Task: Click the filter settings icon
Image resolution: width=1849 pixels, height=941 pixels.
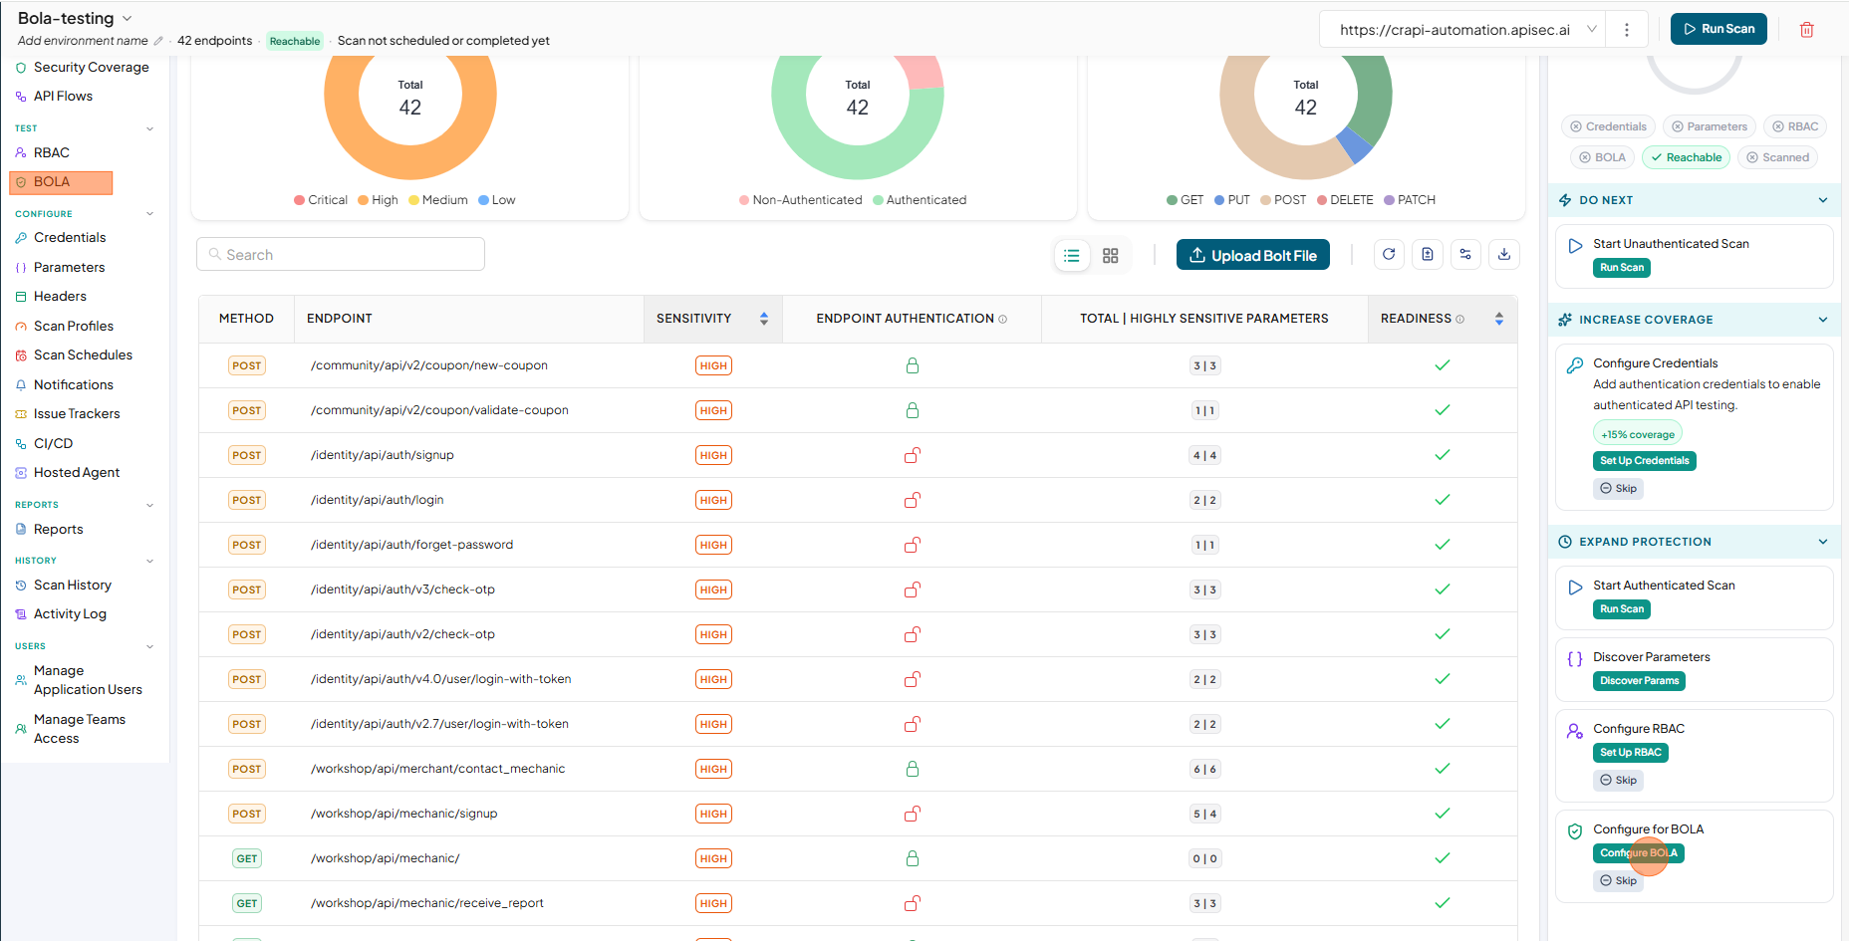Action: (1465, 255)
